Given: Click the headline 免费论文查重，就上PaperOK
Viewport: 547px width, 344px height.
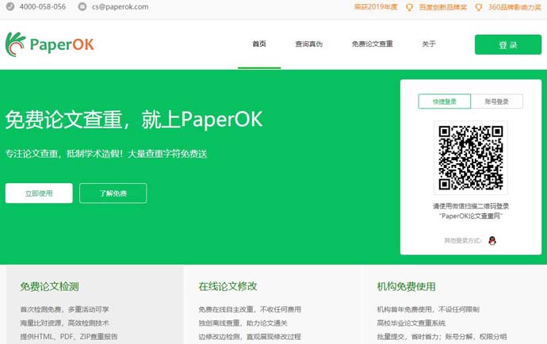Looking at the screenshot, I should 134,120.
